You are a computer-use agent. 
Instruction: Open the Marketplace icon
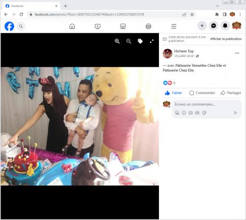coord(123,26)
